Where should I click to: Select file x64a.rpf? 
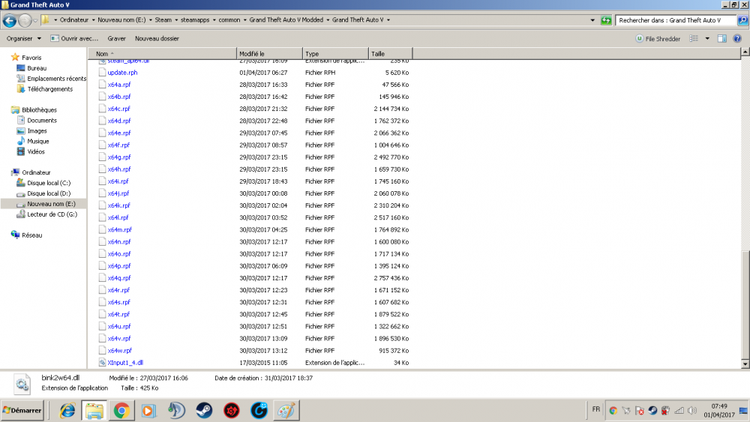pyautogui.click(x=119, y=85)
